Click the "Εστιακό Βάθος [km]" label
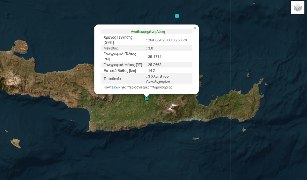The height and width of the screenshot is (180, 307). pos(120,71)
